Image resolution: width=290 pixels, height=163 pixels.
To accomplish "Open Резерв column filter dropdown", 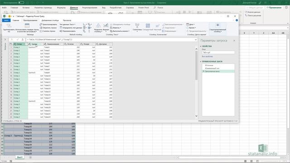I will point(94,44).
